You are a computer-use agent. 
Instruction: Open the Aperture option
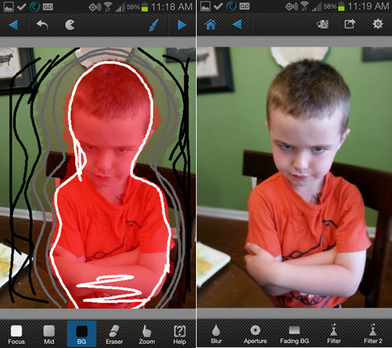255,334
